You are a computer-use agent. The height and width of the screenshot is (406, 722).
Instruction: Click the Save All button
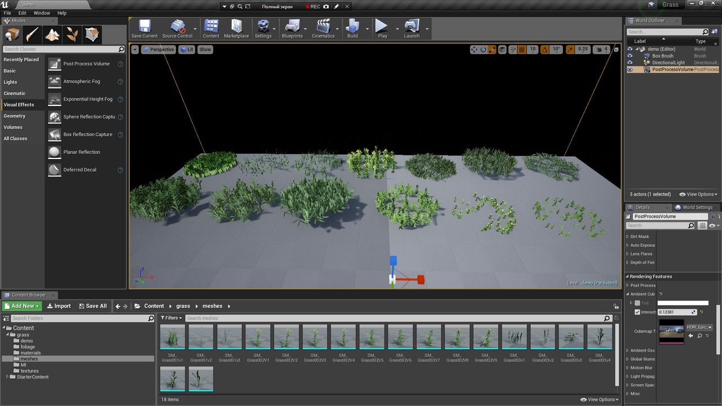click(93, 306)
